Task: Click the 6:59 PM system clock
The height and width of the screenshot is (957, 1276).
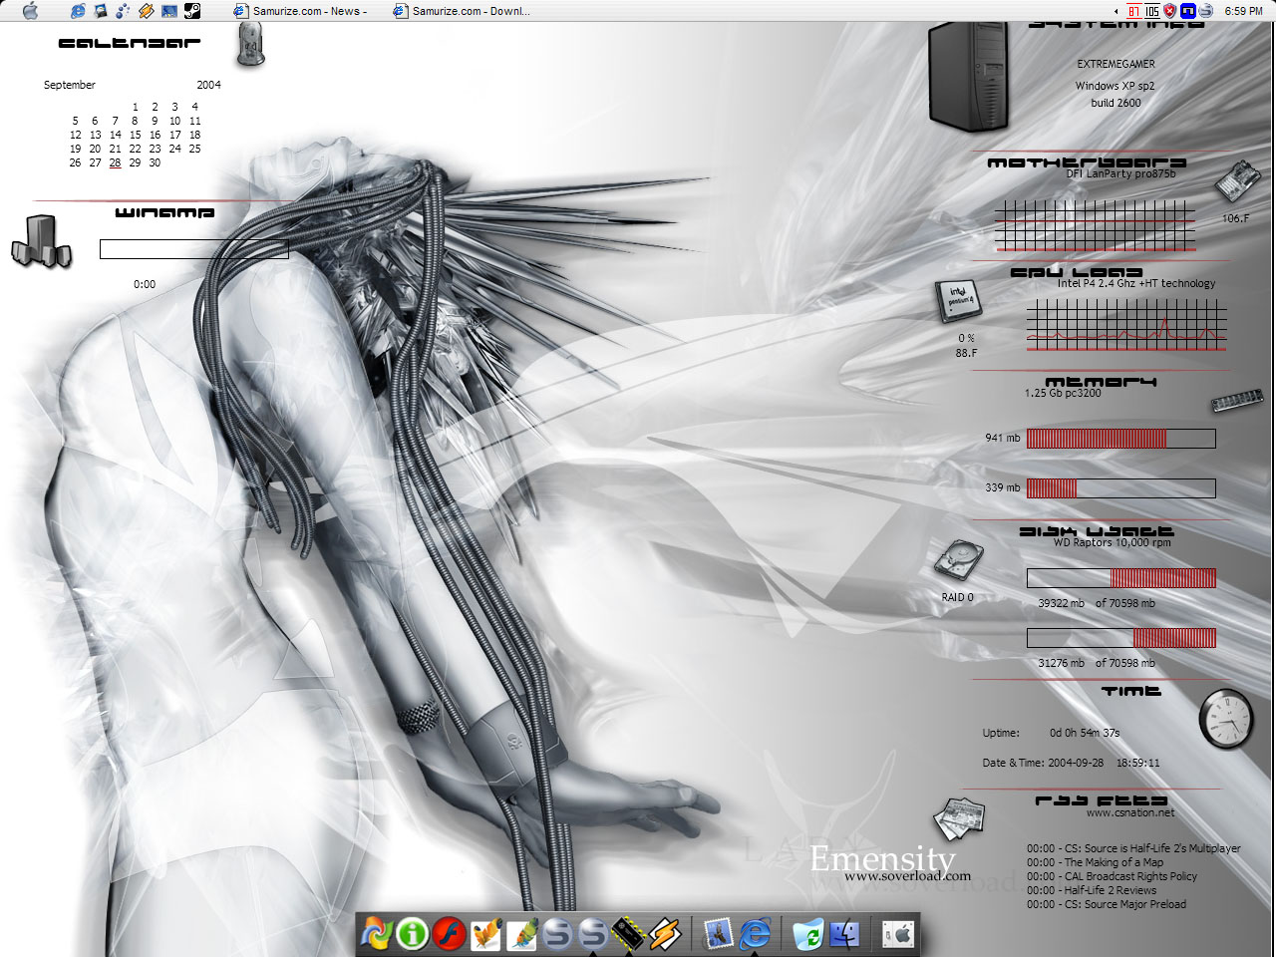Action: coord(1243,11)
